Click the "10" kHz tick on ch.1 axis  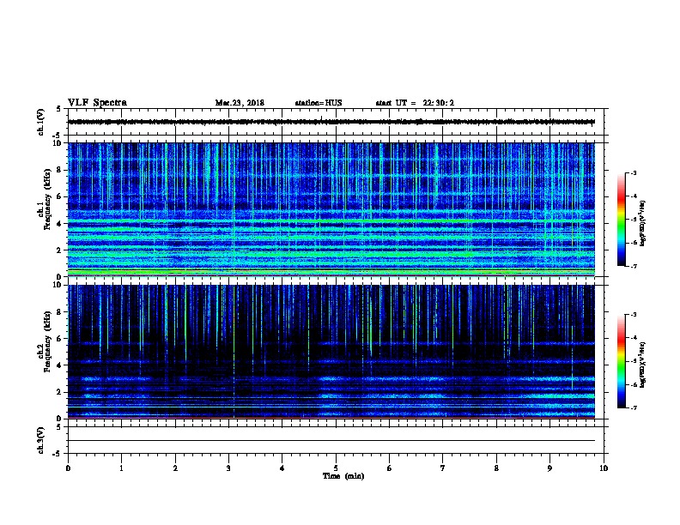(58, 143)
